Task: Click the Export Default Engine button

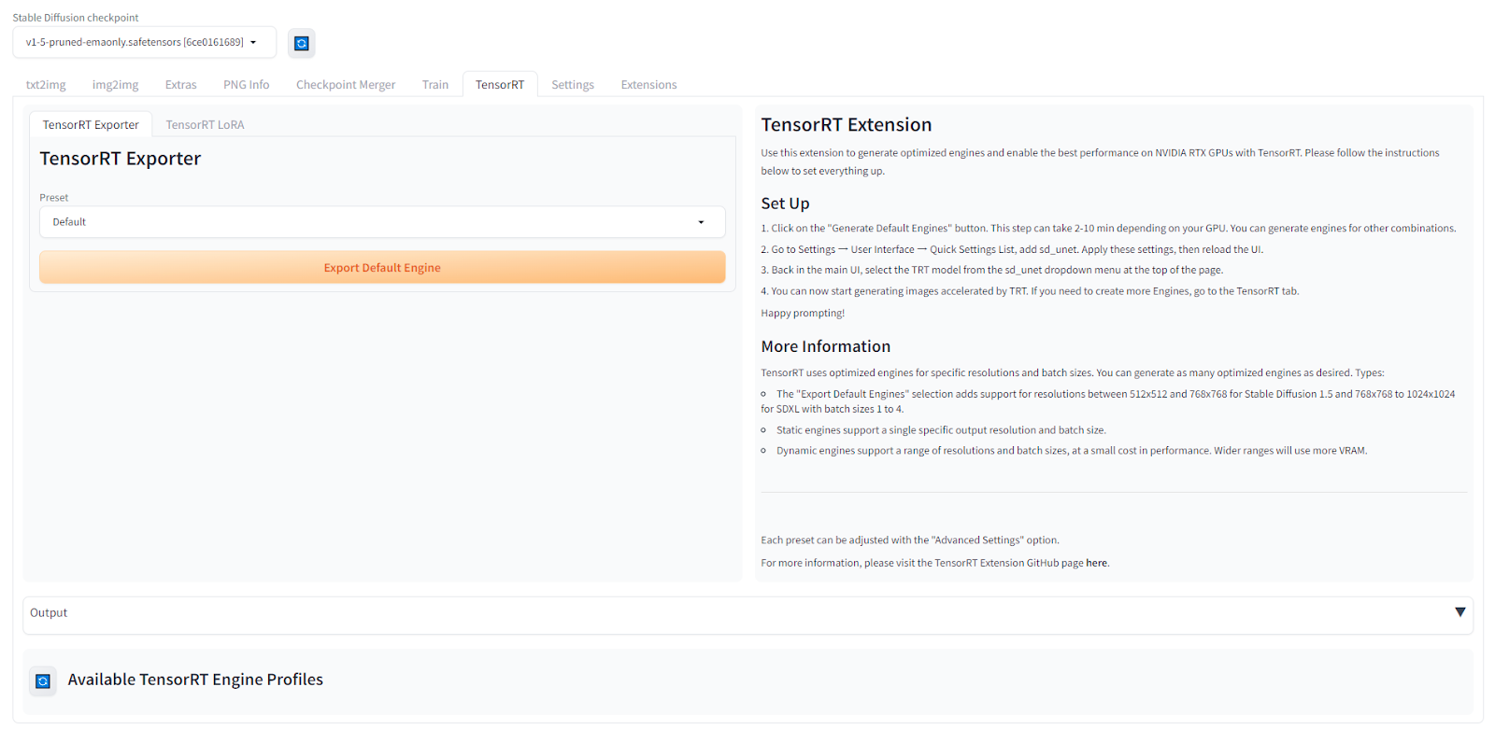Action: point(382,268)
